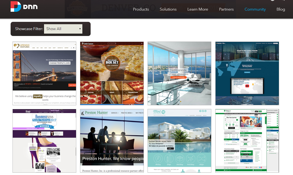293x175 pixels.
Task: Click the Upendo Ventures heart logo
Action: pyautogui.click(x=16, y=46)
